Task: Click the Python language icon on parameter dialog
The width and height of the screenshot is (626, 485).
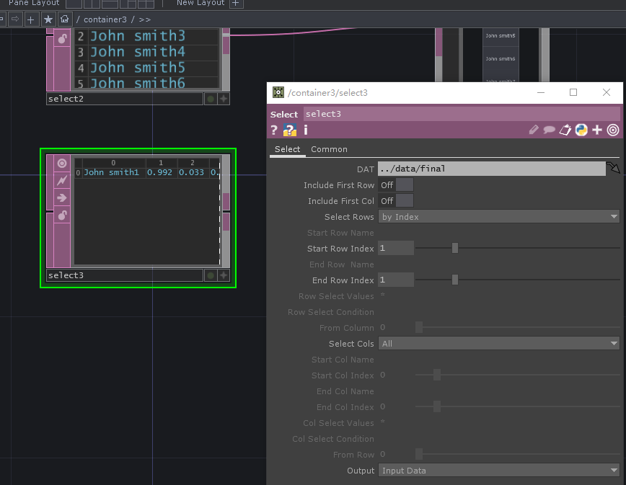Action: tap(581, 130)
